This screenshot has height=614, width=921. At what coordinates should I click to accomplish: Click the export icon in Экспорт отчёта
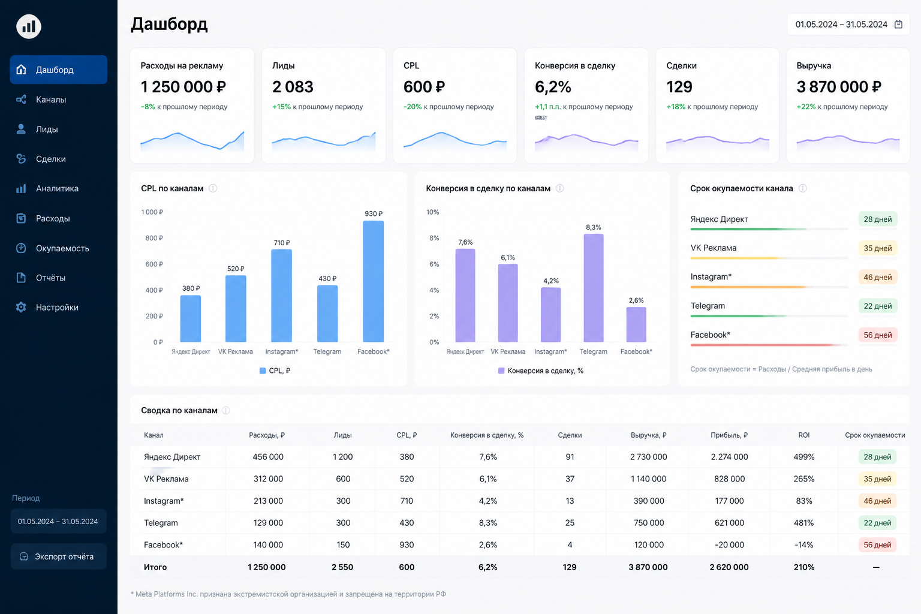[x=24, y=556]
